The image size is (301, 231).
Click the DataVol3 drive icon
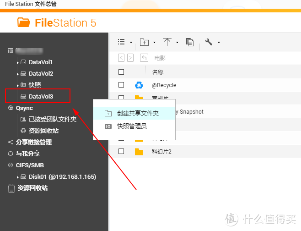tap(23, 96)
